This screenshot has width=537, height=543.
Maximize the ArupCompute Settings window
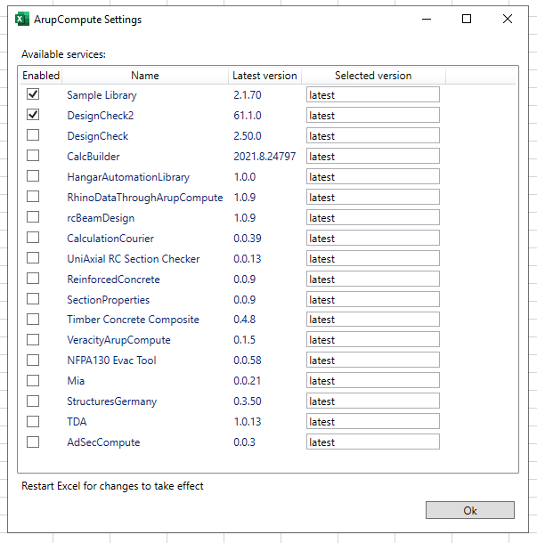coord(467,19)
